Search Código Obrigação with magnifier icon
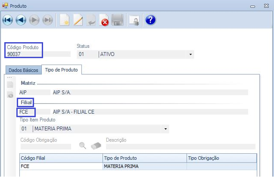The height and width of the screenshot is (177, 274). pyautogui.click(x=83, y=145)
